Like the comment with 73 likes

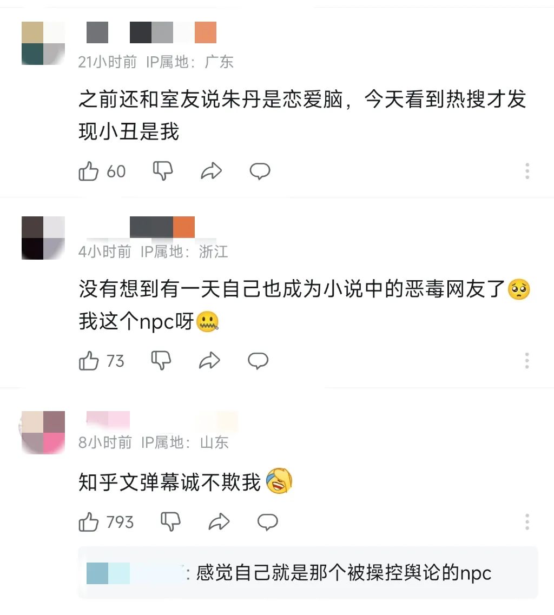(88, 360)
